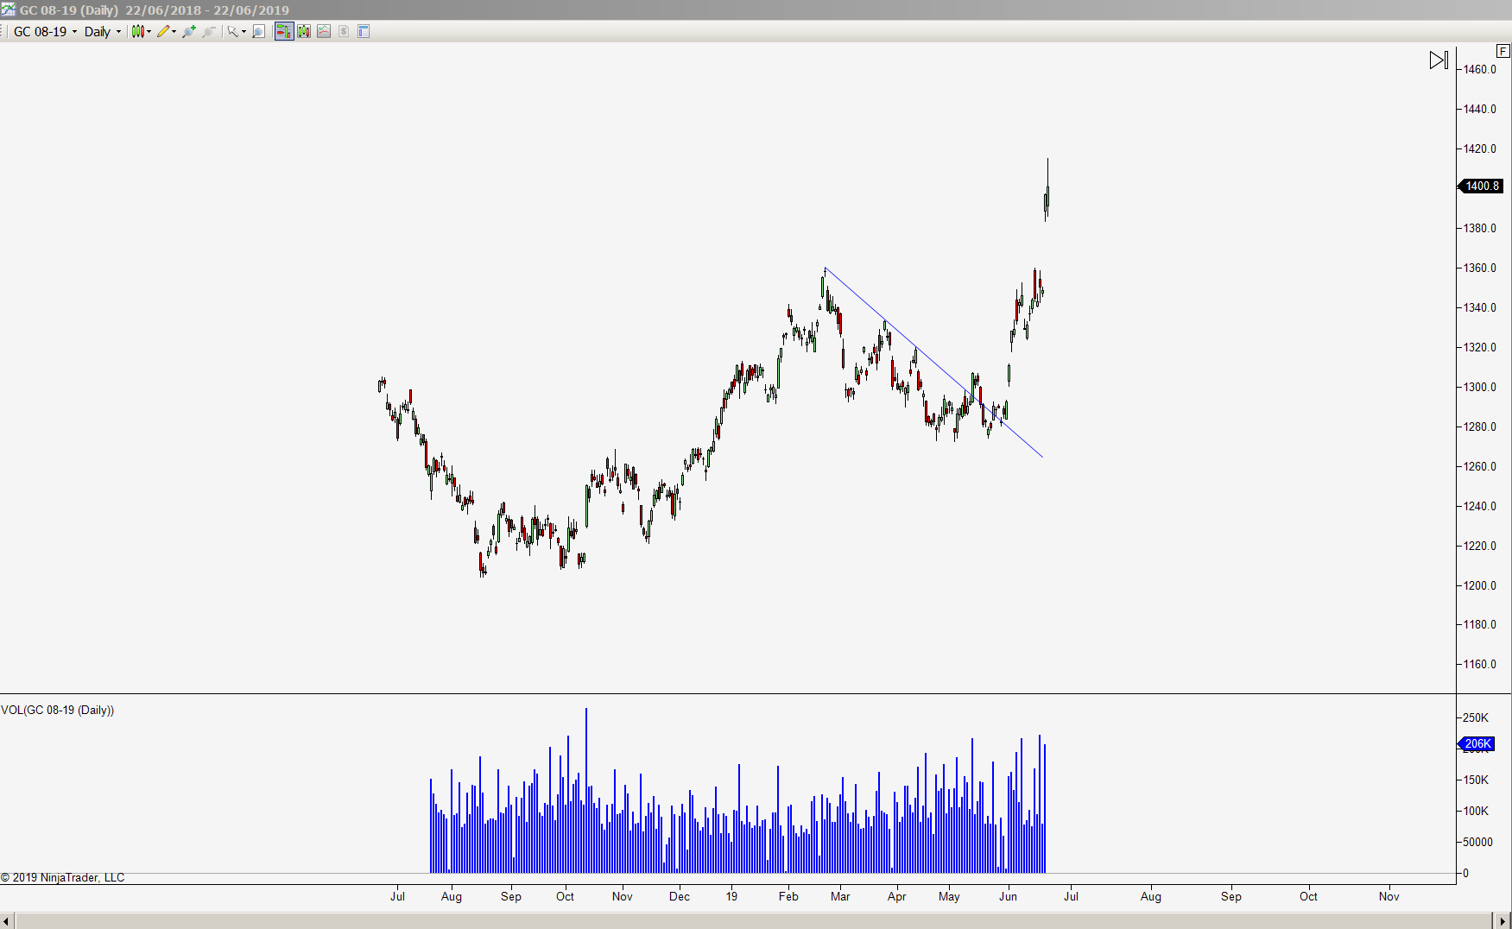Screen dimensions: 1512x929
Task: Click the Nov label at far right of time axis
Action: tap(1389, 896)
